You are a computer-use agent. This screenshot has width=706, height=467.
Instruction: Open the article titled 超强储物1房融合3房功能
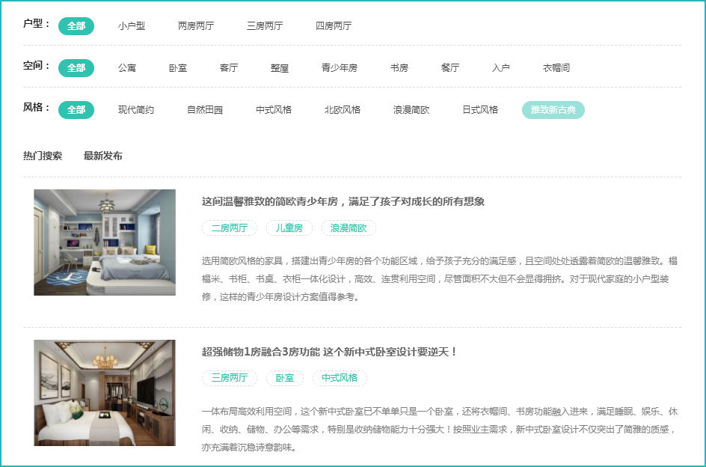click(329, 352)
